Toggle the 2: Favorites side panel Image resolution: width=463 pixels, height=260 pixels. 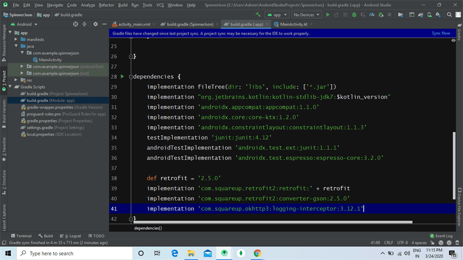[x=4, y=149]
